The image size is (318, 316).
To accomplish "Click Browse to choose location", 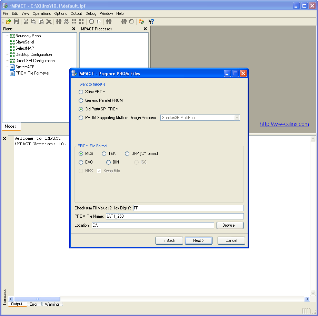I will [230, 225].
